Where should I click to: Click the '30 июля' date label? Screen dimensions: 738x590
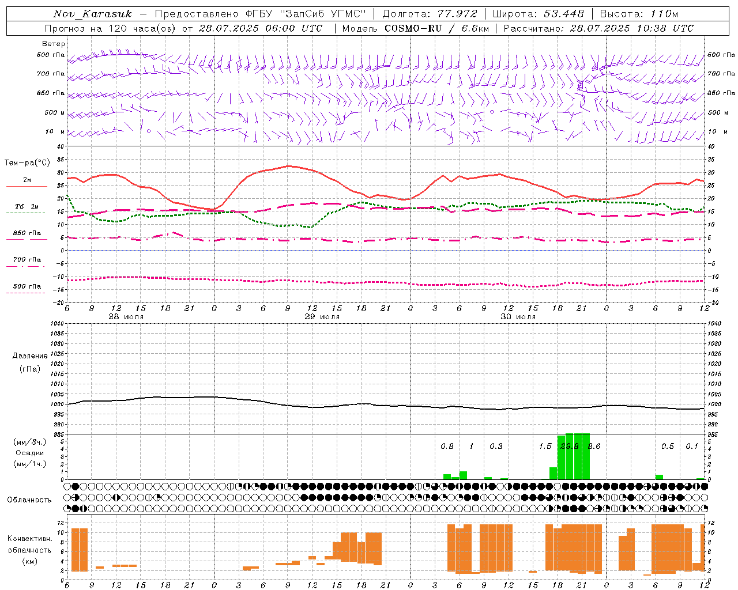tap(518, 317)
